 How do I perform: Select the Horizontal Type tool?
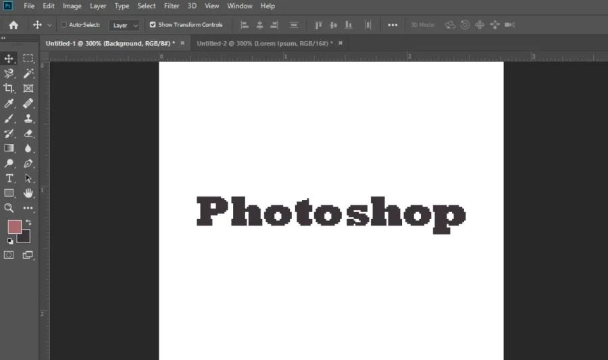coord(9,178)
